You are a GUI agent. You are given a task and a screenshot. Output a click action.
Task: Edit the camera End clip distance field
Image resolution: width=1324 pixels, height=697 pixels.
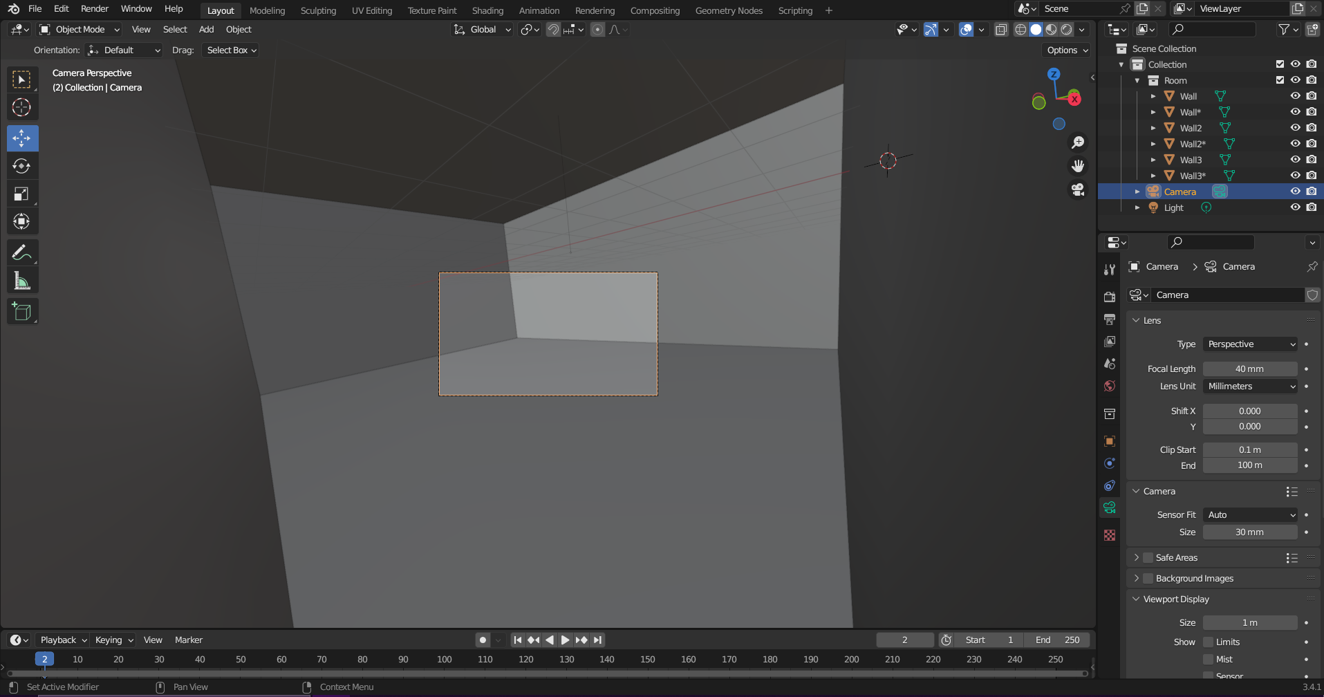pos(1250,465)
